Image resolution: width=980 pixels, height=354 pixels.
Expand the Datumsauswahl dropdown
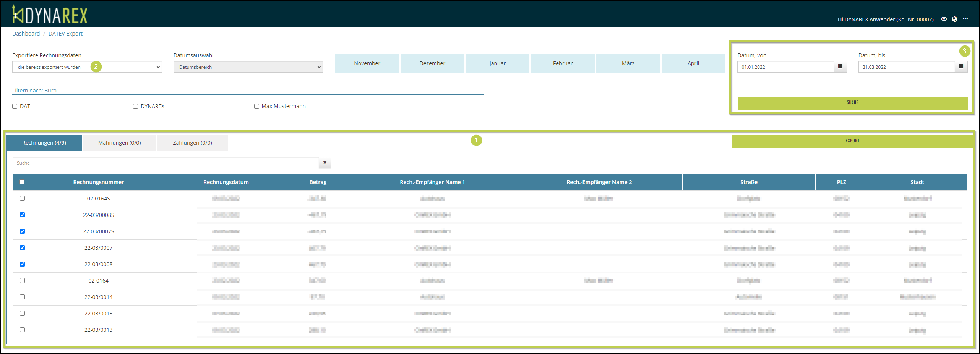[248, 67]
